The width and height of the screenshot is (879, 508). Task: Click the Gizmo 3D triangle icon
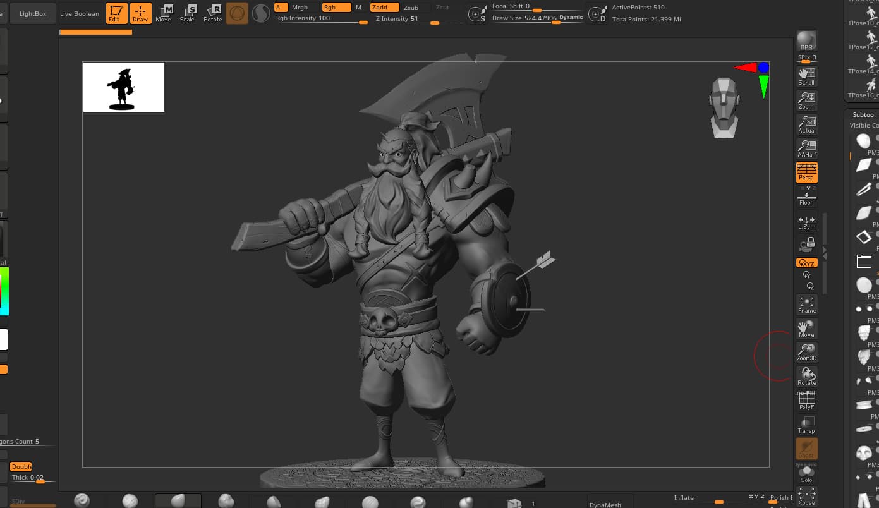237,13
